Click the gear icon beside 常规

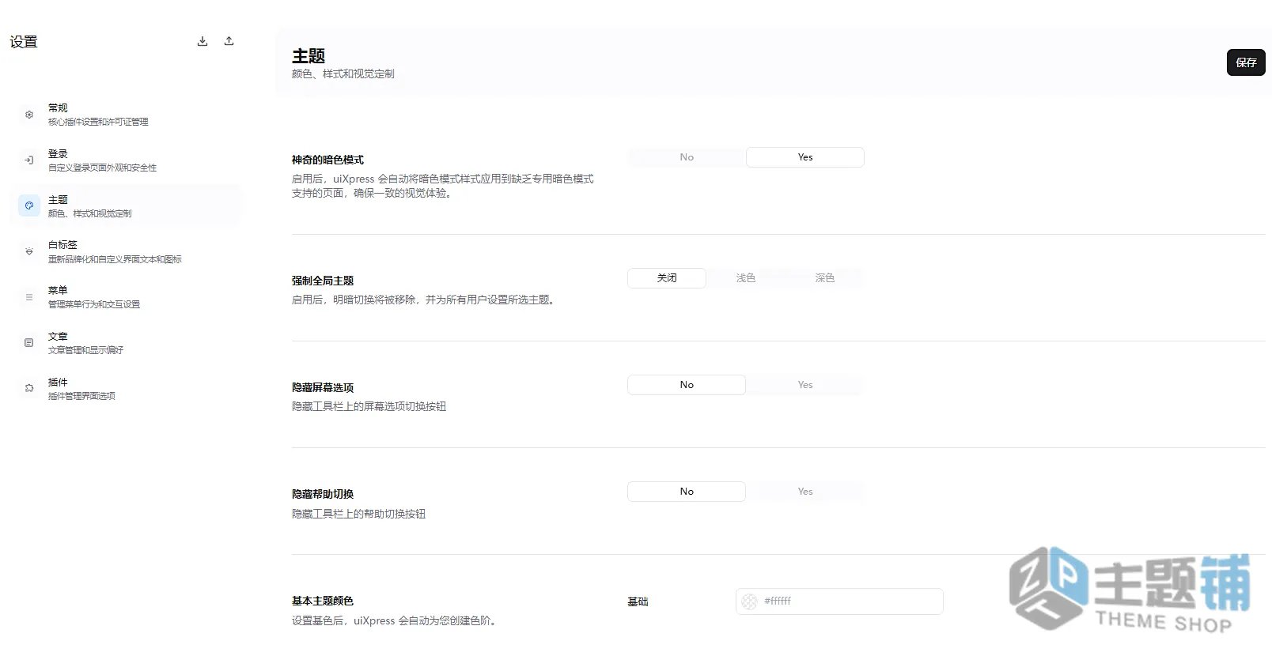click(x=29, y=115)
